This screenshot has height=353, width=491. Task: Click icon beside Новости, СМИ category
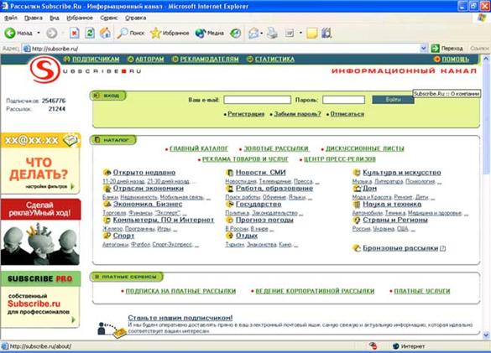pyautogui.click(x=230, y=173)
